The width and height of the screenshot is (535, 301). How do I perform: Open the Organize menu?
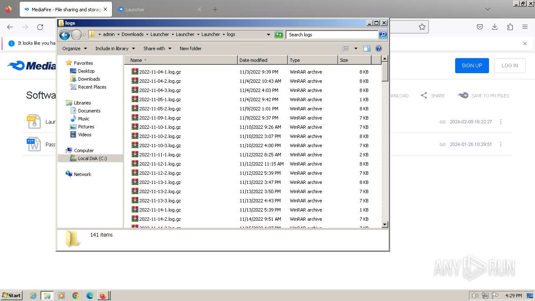(x=74, y=48)
